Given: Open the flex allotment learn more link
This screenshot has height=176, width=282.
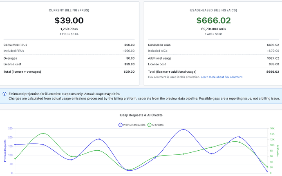Looking at the screenshot, I should pyautogui.click(x=222, y=77).
